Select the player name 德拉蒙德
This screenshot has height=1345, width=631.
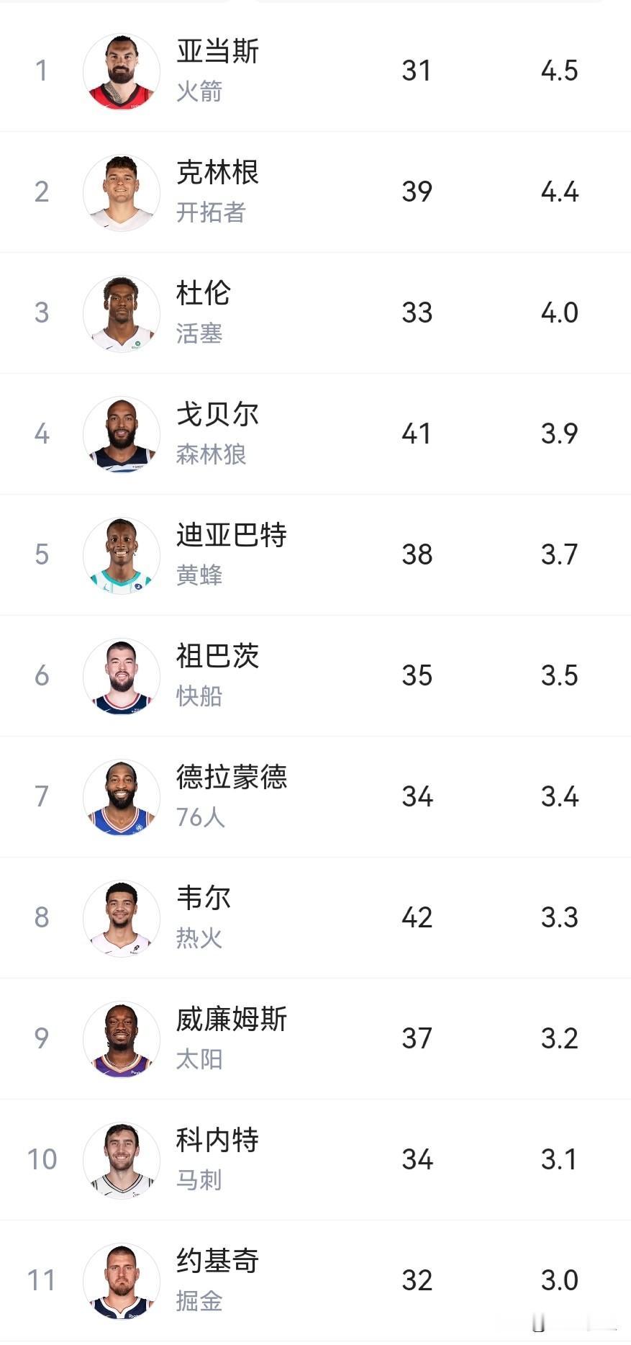[232, 778]
